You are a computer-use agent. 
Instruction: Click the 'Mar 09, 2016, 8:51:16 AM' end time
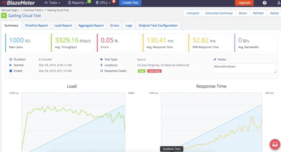click(x=55, y=71)
